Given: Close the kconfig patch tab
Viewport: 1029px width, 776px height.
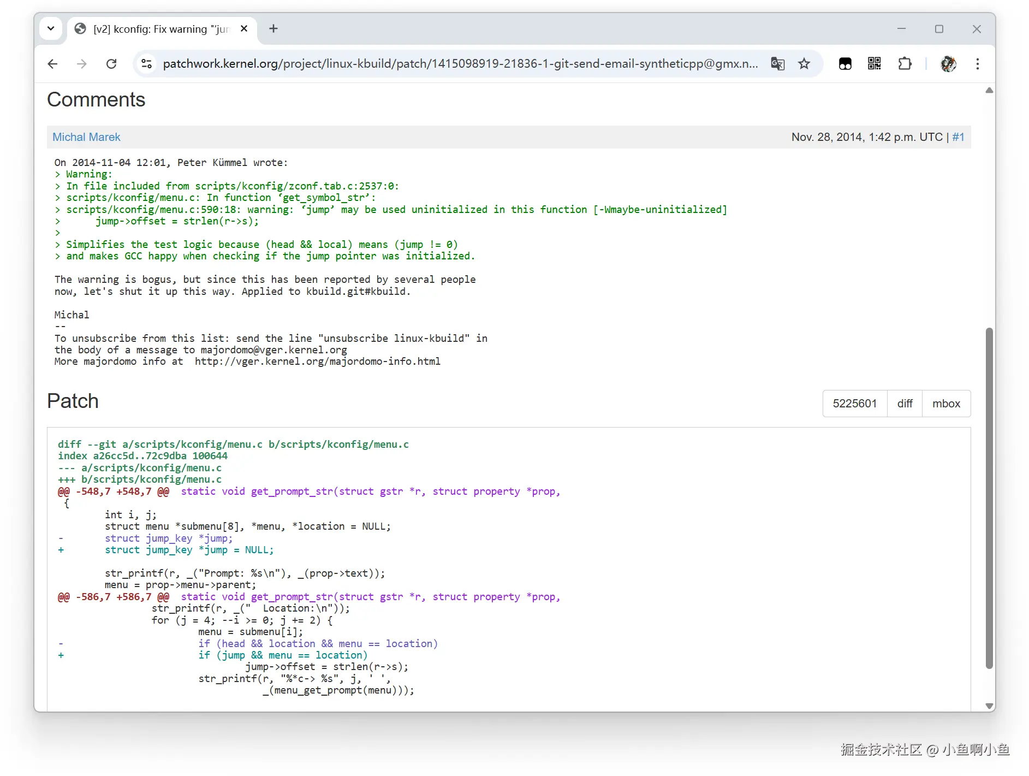Looking at the screenshot, I should [x=244, y=29].
